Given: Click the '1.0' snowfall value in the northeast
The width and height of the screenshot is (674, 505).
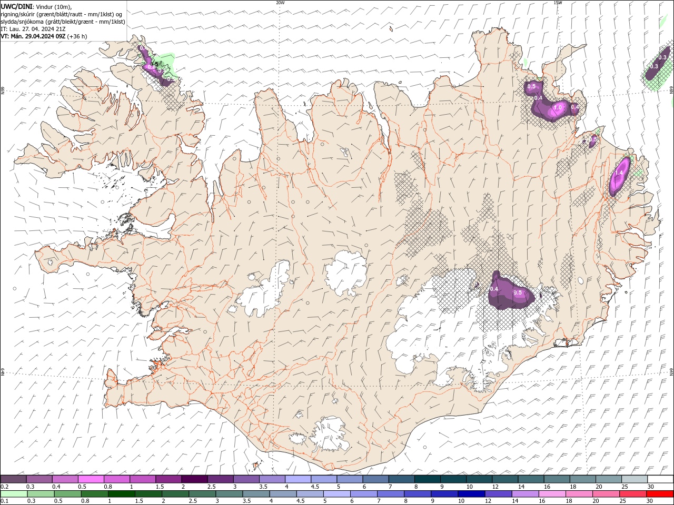Looking at the screenshot, I should pos(558,107).
